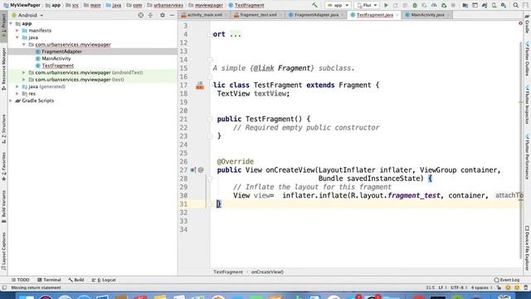This screenshot has width=531, height=299.
Task: Click the lock icon in status bar
Action: [499, 287]
